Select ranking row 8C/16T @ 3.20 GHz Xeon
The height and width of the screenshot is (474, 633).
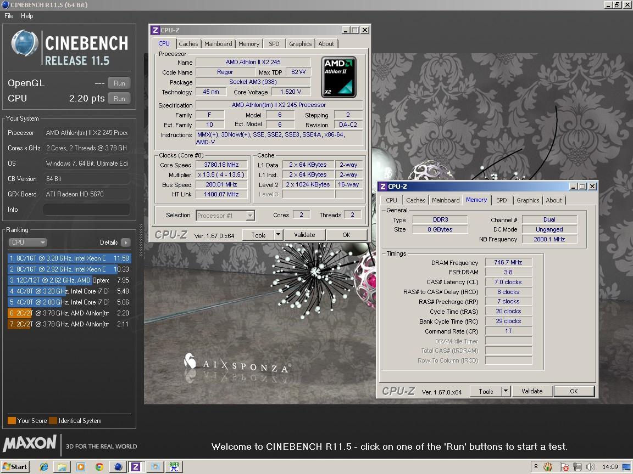(69, 258)
